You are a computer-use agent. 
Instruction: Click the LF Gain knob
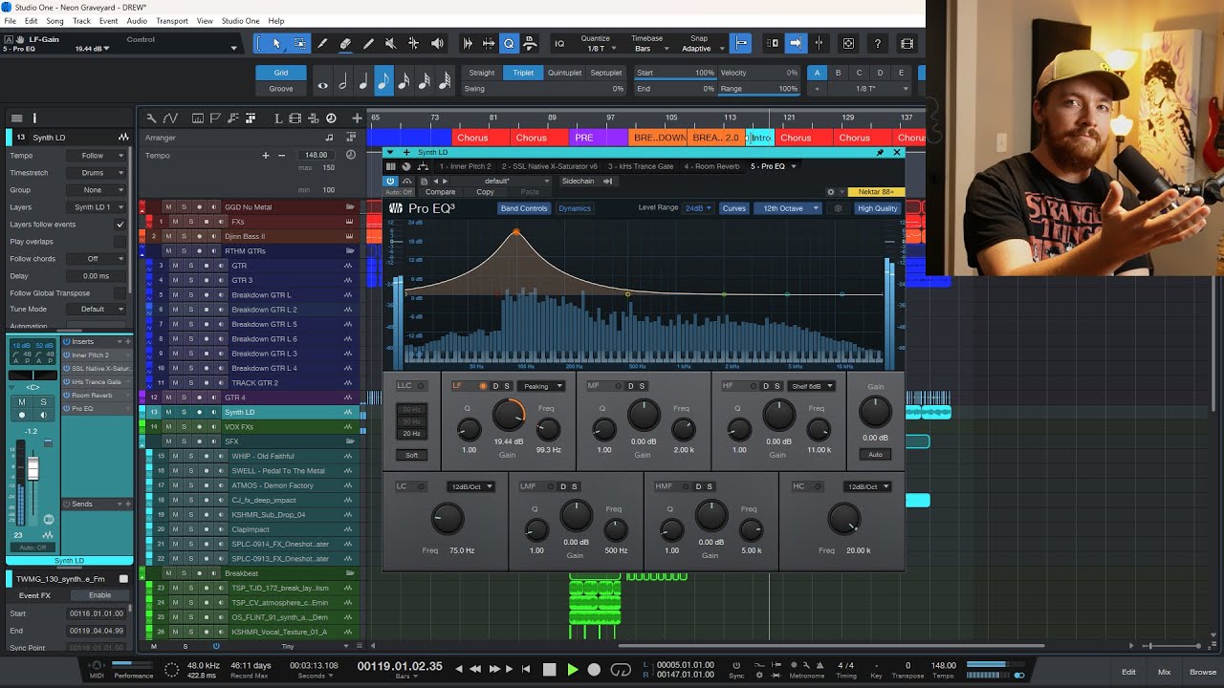(509, 415)
